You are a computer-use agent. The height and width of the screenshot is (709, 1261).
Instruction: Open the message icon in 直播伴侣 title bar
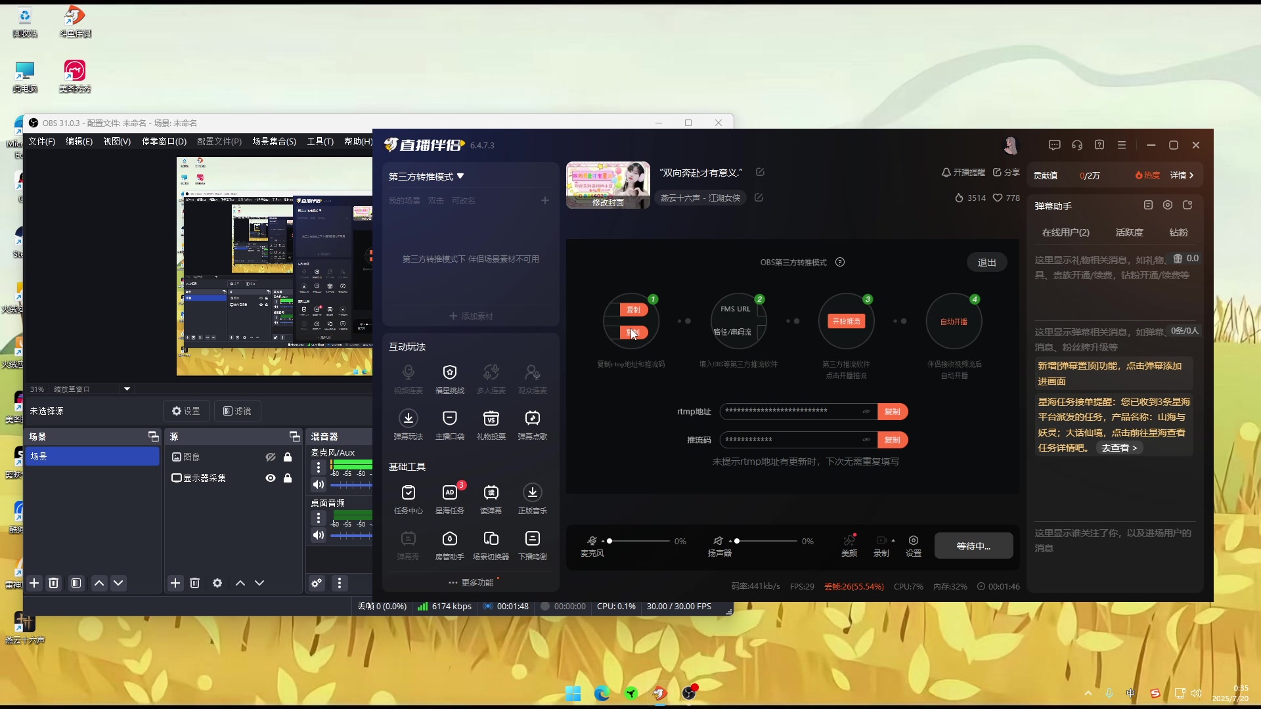pyautogui.click(x=1055, y=145)
